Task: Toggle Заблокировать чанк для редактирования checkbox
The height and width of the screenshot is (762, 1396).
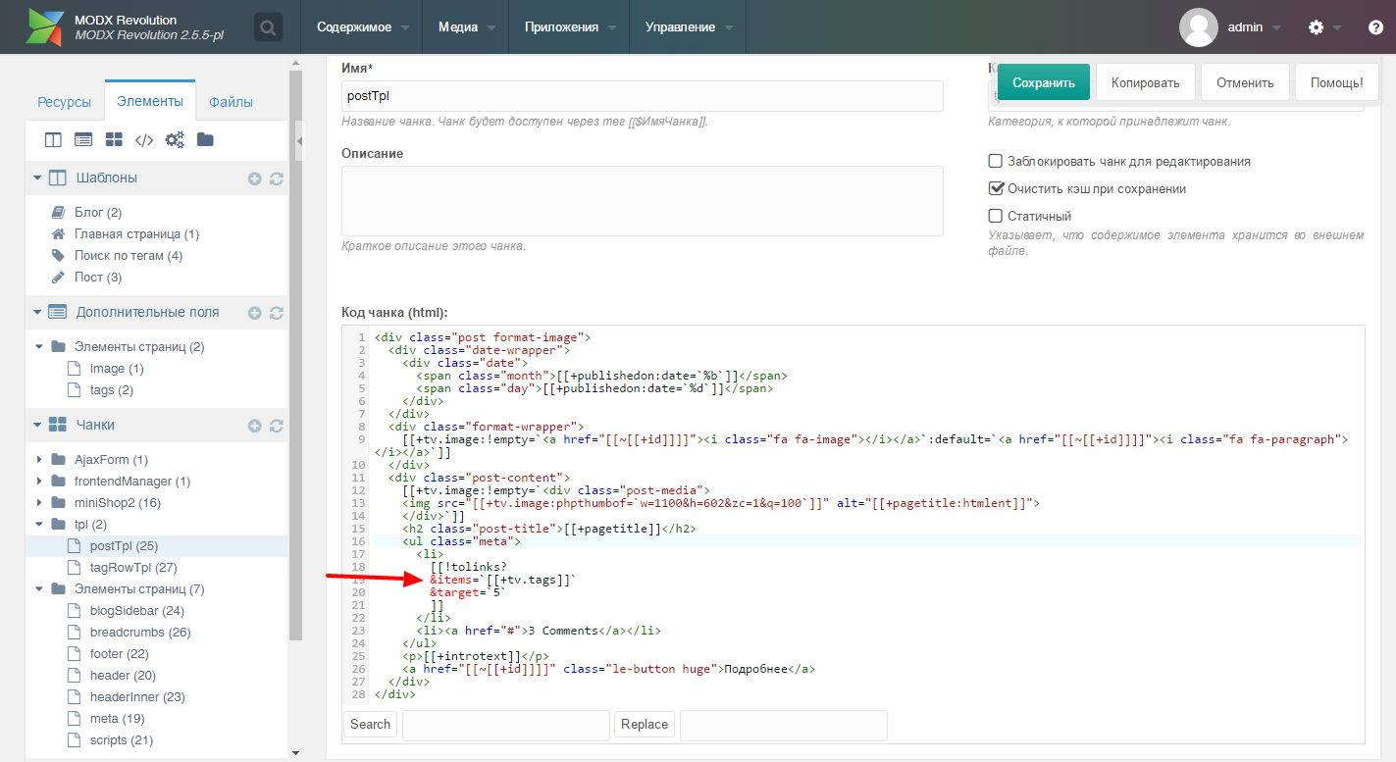Action: [995, 161]
